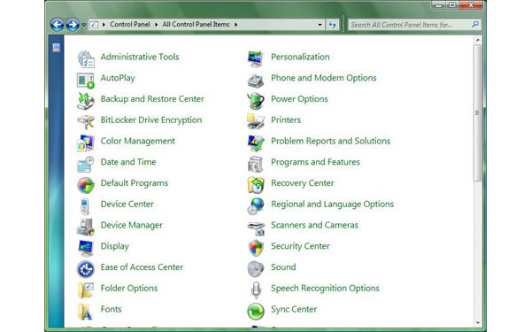
Task: Click the scrollbar down arrow
Action: tap(478, 323)
